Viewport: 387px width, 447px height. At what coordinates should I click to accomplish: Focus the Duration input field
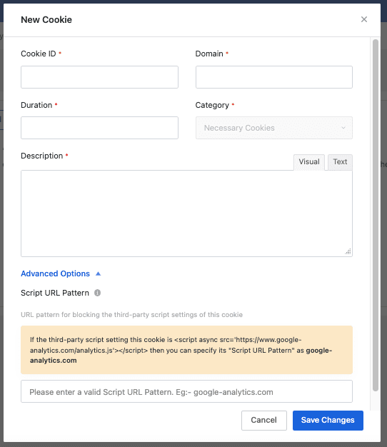pos(99,128)
